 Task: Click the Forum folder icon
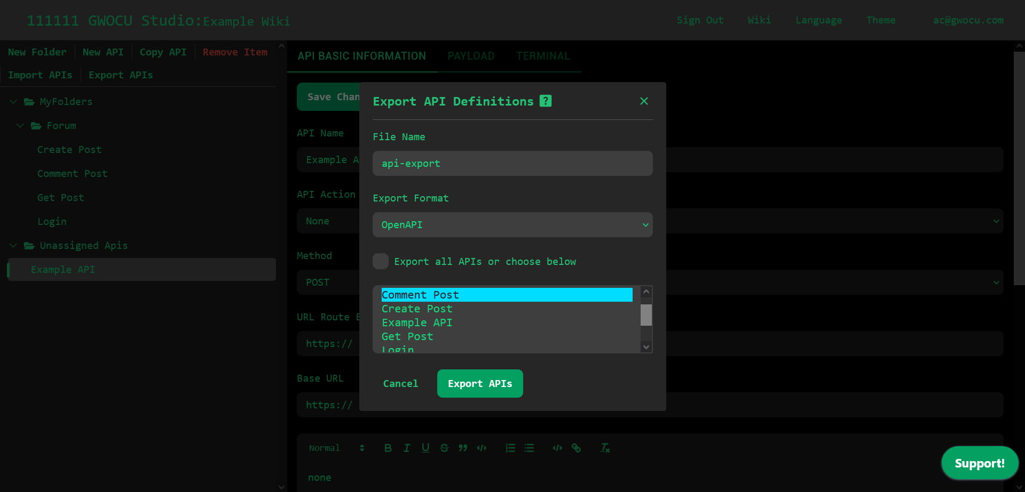[36, 126]
